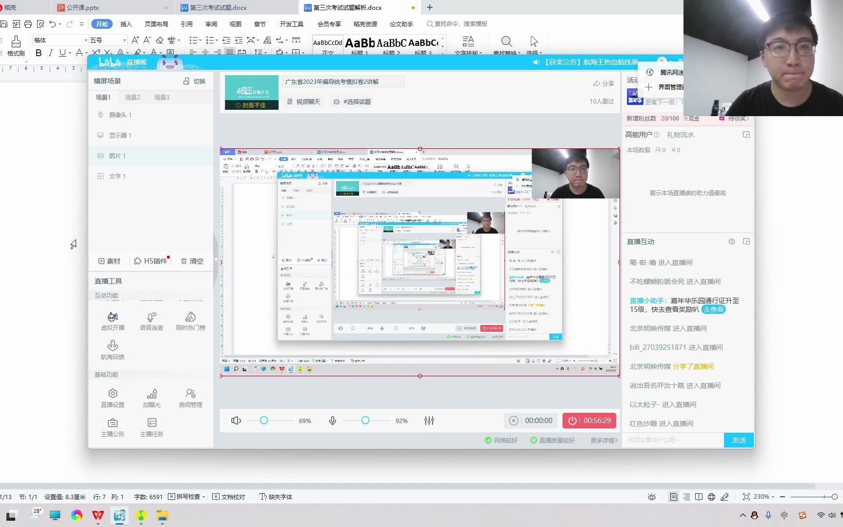Undo the last action in WPS
Viewport: 843px width, 527px height.
(x=52, y=24)
